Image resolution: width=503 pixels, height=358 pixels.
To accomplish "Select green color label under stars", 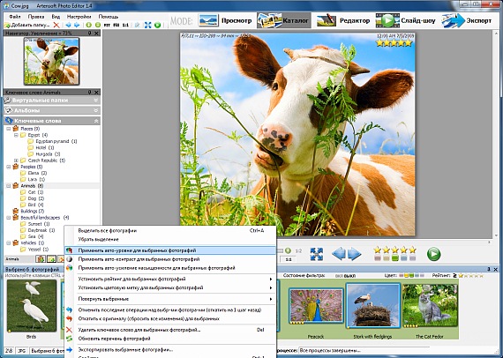I will coord(394,257).
